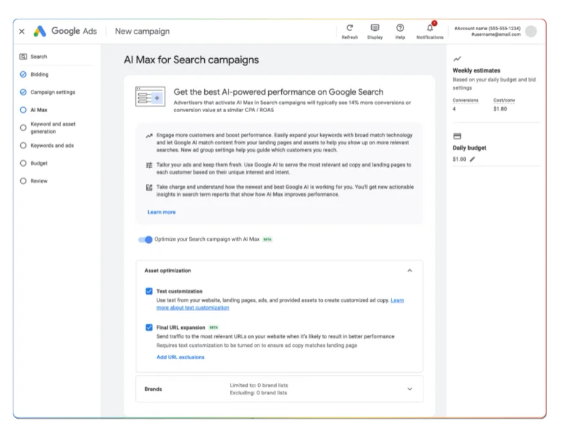Go to the Review step
This screenshot has width=568, height=431.
click(39, 181)
